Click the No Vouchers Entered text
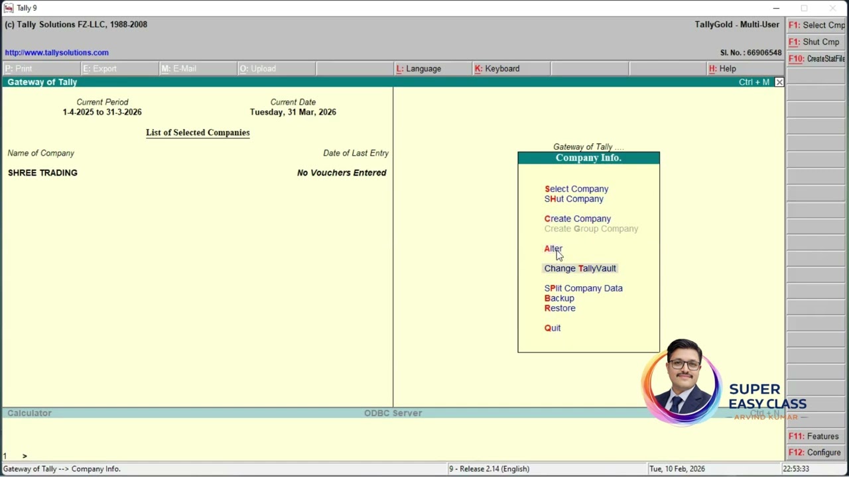Viewport: 849px width, 477px height. 342,173
